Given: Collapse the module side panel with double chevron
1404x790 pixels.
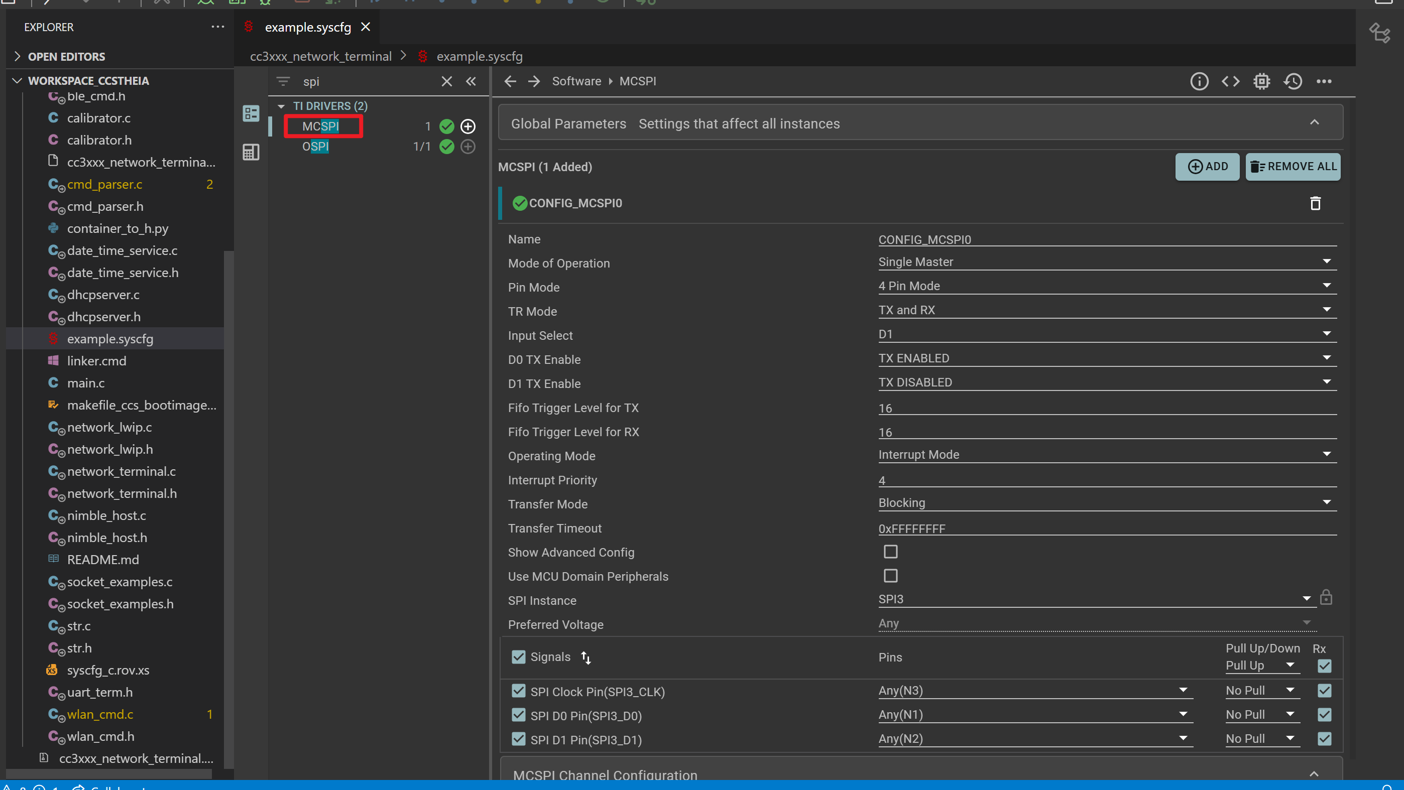Looking at the screenshot, I should pos(471,81).
